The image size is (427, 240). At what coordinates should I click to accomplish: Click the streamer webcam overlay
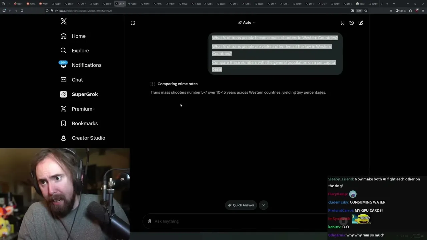(x=65, y=194)
